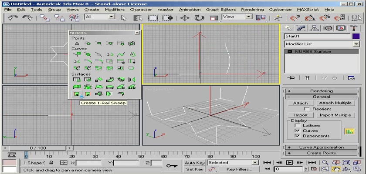Click the Use Pivot Point Center icon
The height and width of the screenshot is (174, 366).
pos(261,18)
